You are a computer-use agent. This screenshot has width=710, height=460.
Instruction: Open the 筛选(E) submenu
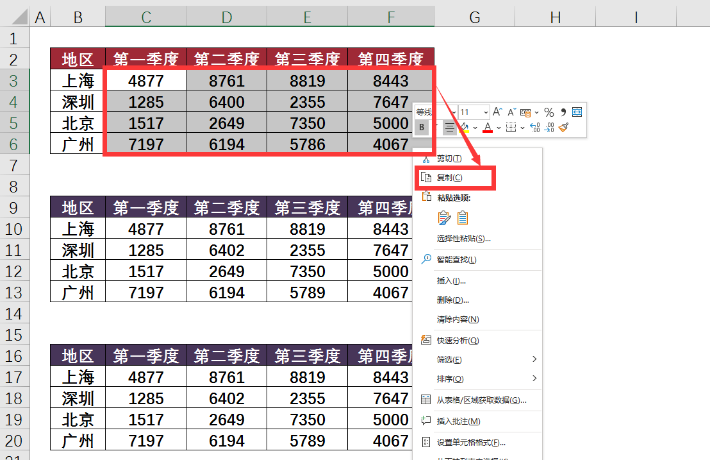477,359
